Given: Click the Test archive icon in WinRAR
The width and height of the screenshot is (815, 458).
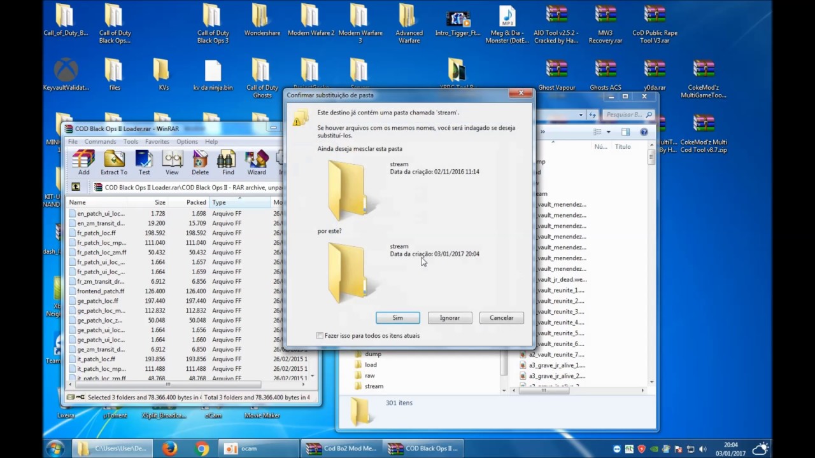Looking at the screenshot, I should pos(145,163).
